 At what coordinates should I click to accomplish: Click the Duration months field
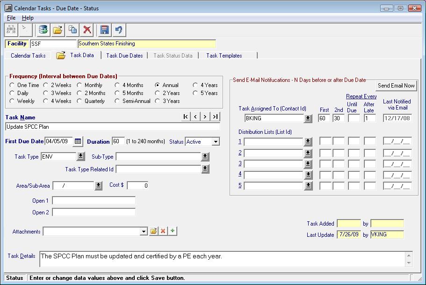[x=118, y=141]
